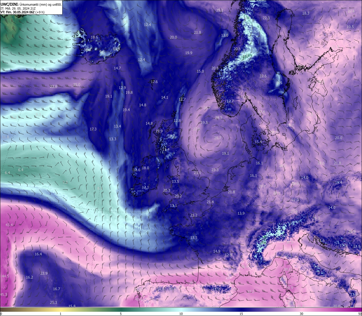The height and width of the screenshot is (316, 362).
Task: Select the 10 tick on the color scale
Action: coord(181,314)
